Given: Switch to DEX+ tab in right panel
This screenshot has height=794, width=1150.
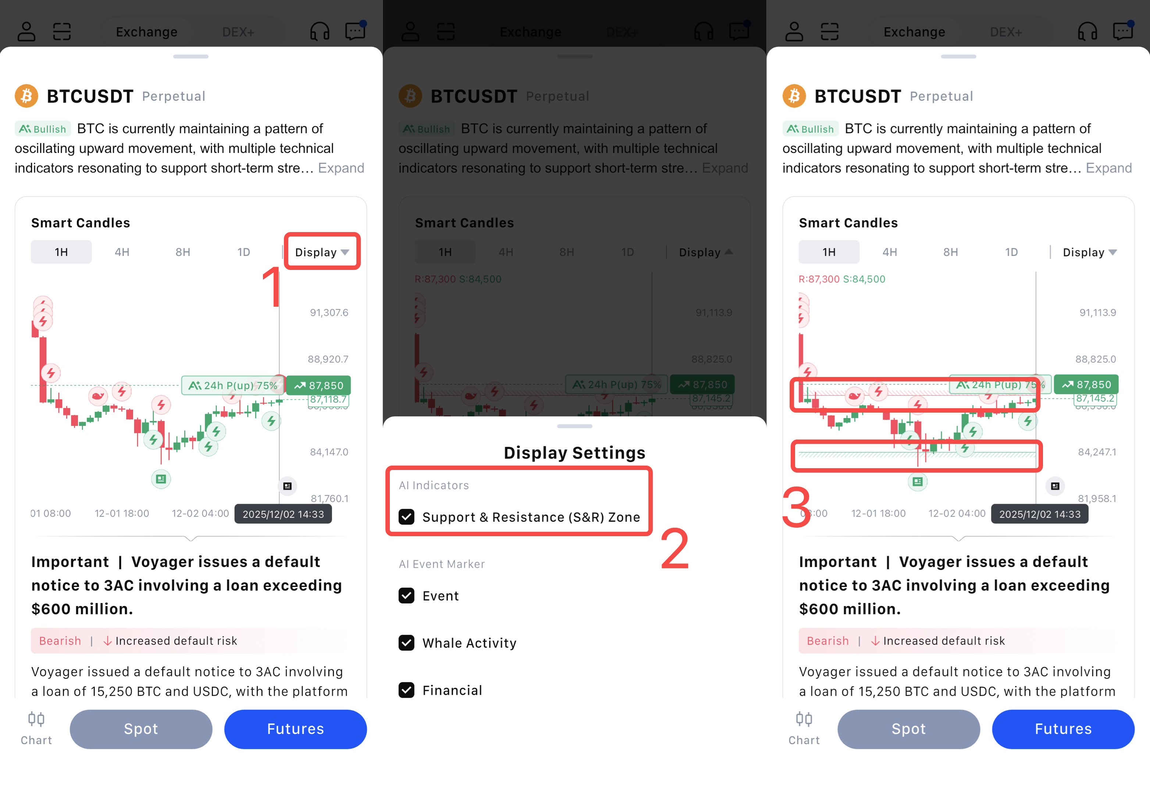Looking at the screenshot, I should coord(1006,32).
